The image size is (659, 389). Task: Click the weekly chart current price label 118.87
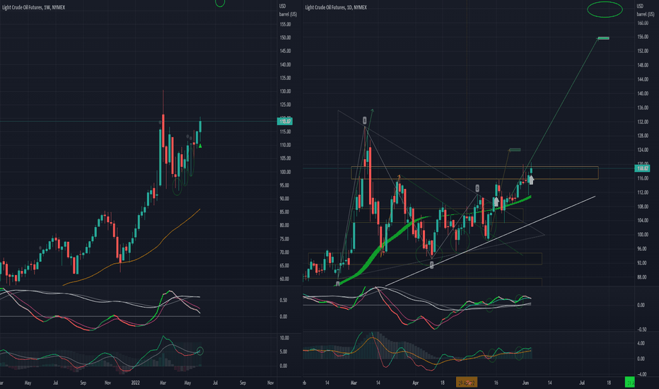point(285,121)
